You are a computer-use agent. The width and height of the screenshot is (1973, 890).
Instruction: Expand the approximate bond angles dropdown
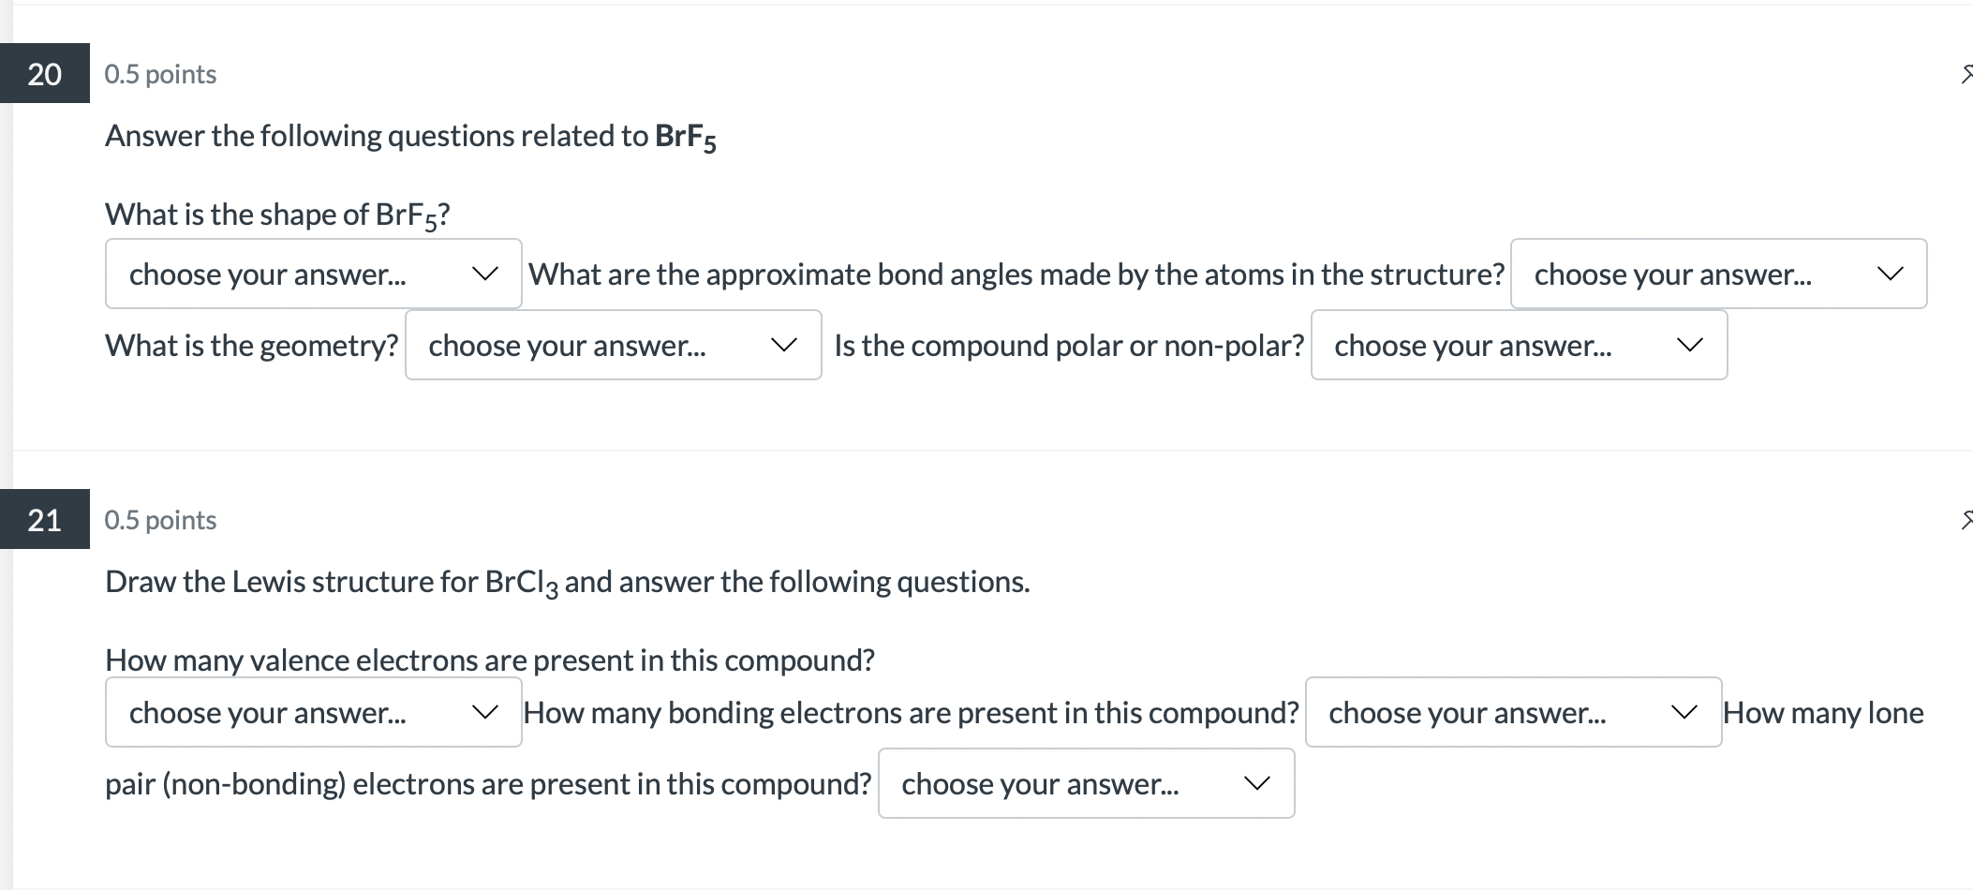pos(1718,274)
